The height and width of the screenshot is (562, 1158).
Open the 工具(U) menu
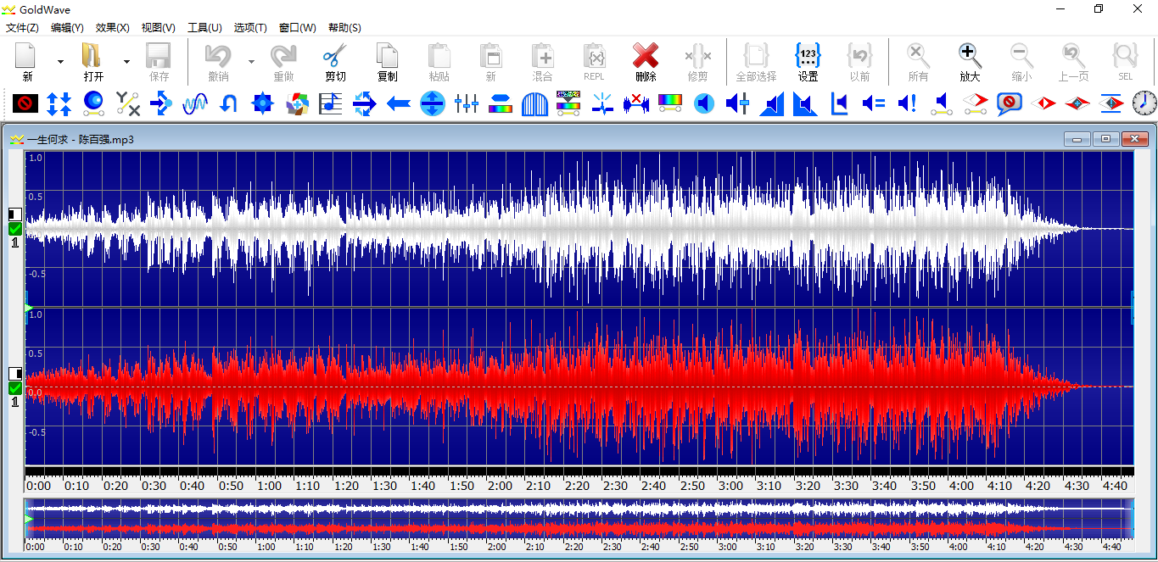click(204, 28)
